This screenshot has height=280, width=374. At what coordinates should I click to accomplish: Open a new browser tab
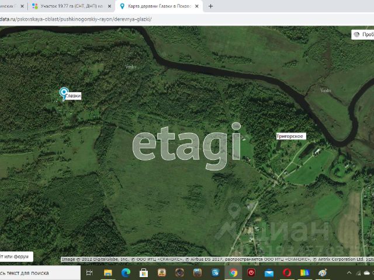tap(210, 6)
